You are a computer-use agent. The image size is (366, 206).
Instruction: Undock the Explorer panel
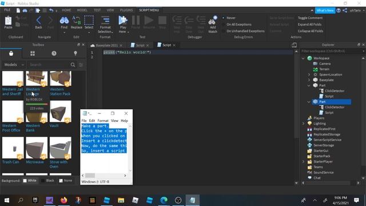[x=359, y=45]
